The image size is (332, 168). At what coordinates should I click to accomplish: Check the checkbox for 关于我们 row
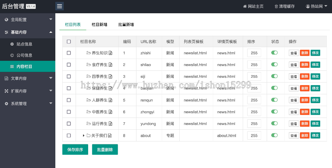69,136
